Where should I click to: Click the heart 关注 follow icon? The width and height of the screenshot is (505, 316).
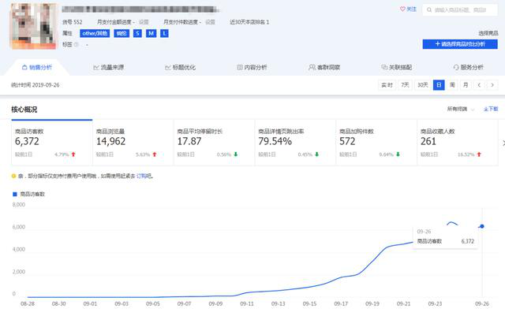pos(402,9)
